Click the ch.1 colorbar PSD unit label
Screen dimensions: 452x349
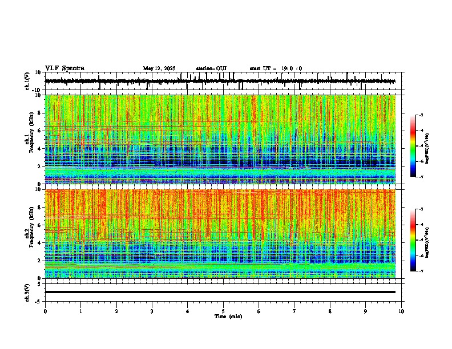click(x=427, y=149)
